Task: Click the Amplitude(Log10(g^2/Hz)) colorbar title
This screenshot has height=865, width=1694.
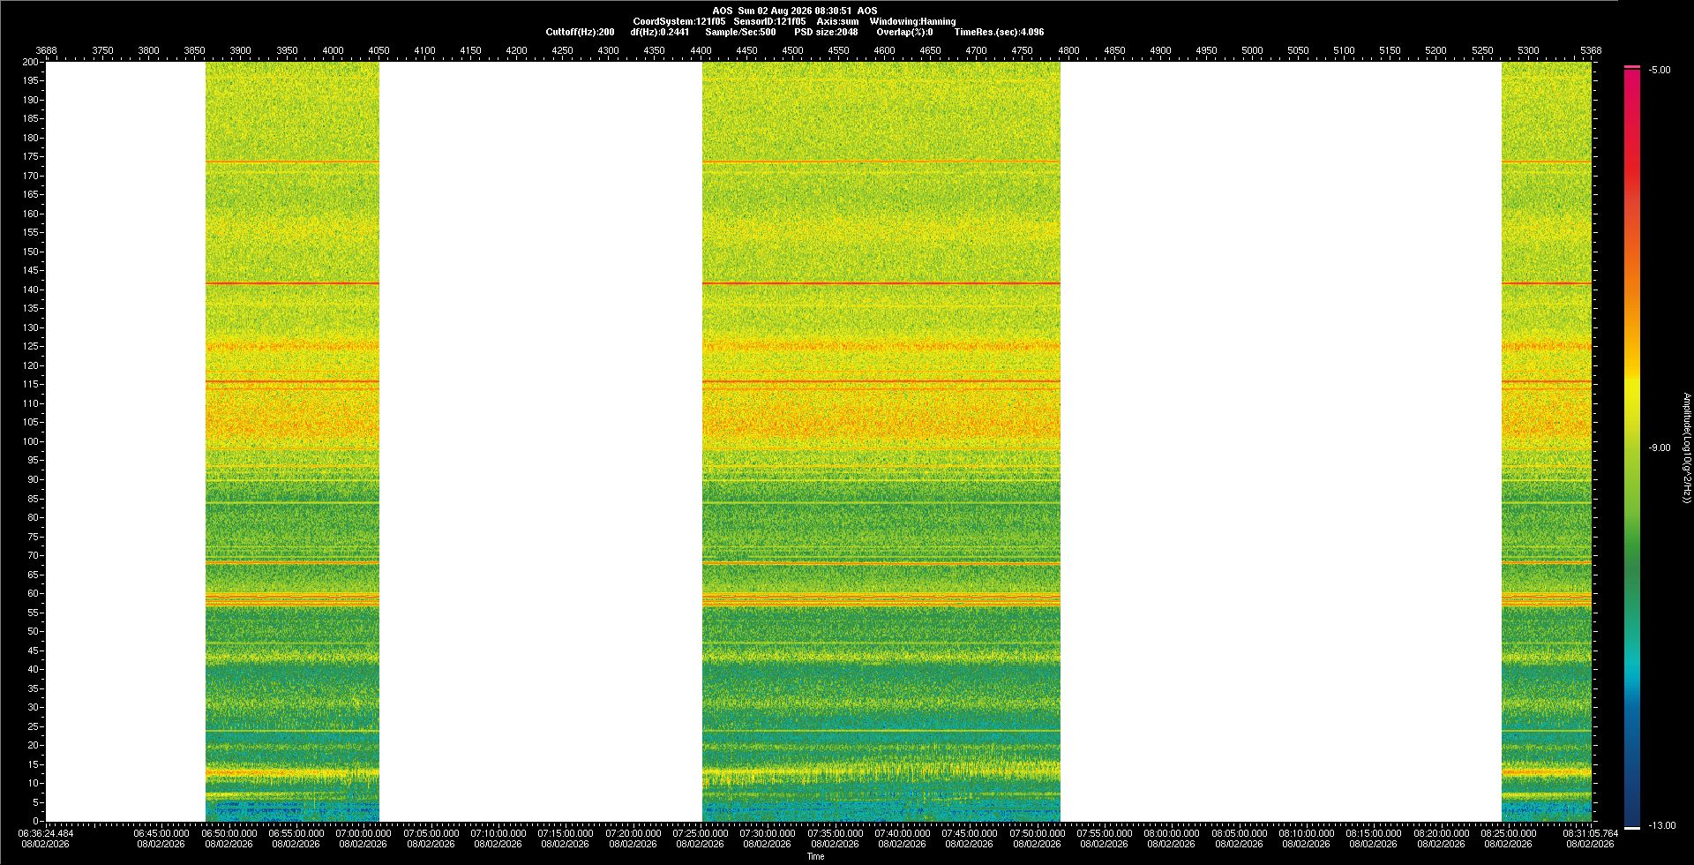Action: click(x=1686, y=448)
